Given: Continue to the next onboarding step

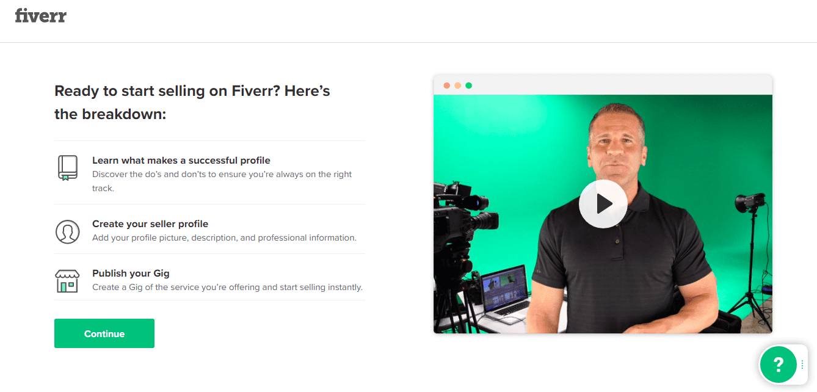Looking at the screenshot, I should 104,333.
